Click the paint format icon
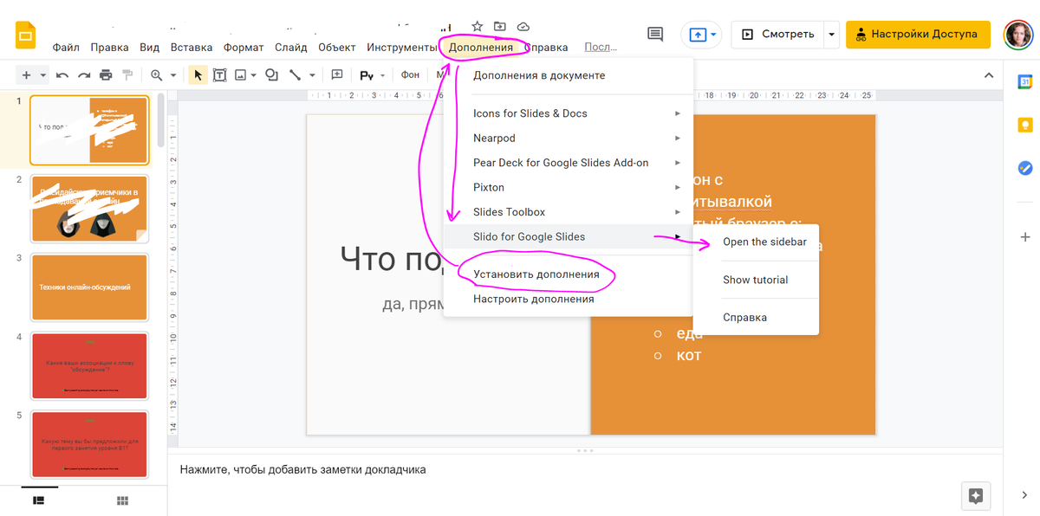Image resolution: width=1040 pixels, height=516 pixels. coord(127,75)
